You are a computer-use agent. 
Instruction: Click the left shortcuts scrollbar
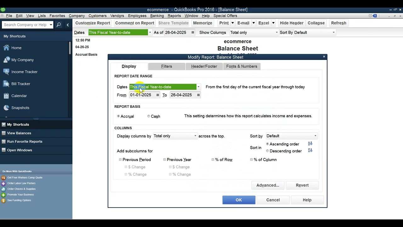[70, 48]
